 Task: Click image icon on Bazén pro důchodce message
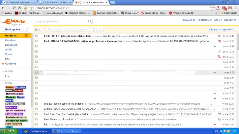point(220,119)
